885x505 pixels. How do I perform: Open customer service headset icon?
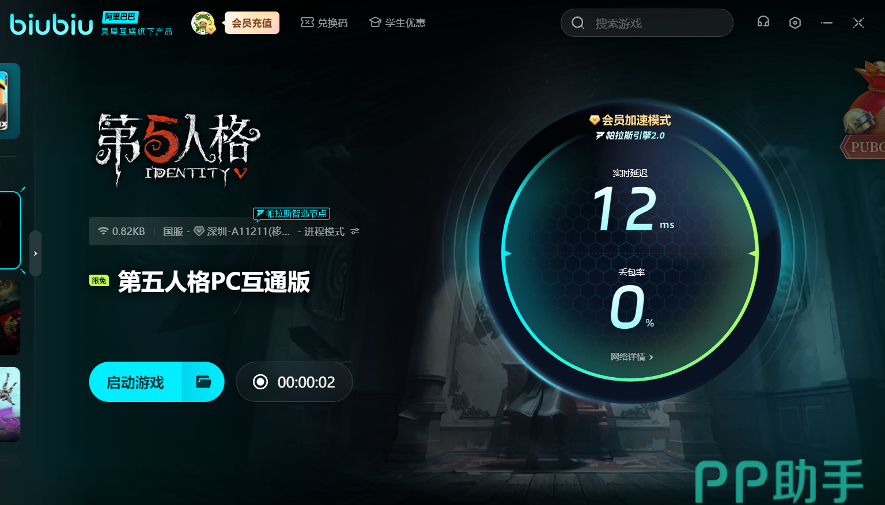click(x=763, y=22)
